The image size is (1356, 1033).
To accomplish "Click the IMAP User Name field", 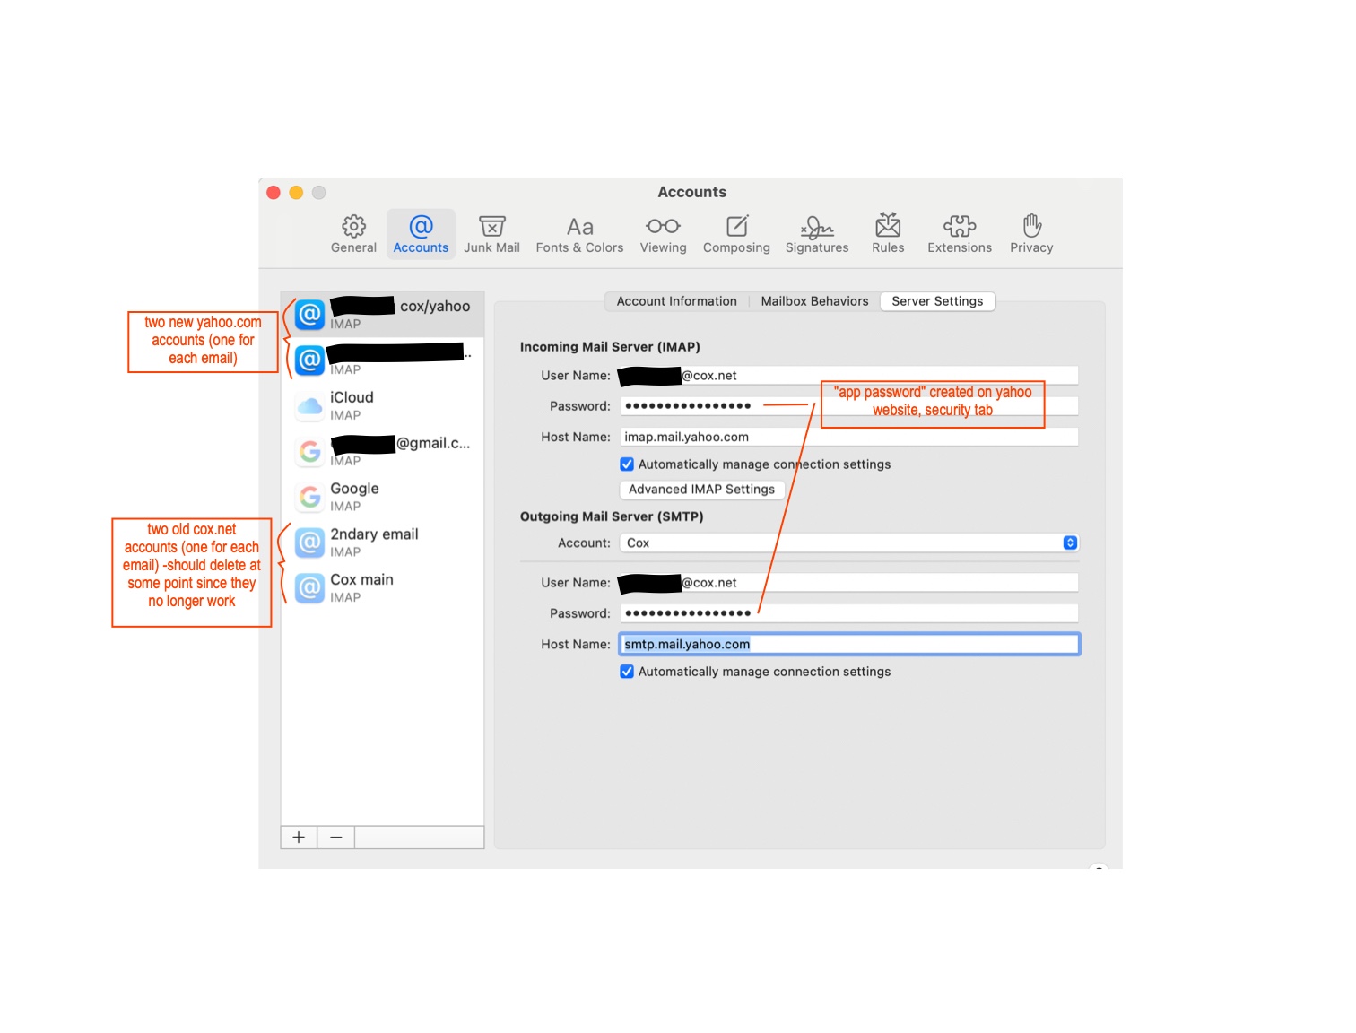I will (x=849, y=376).
